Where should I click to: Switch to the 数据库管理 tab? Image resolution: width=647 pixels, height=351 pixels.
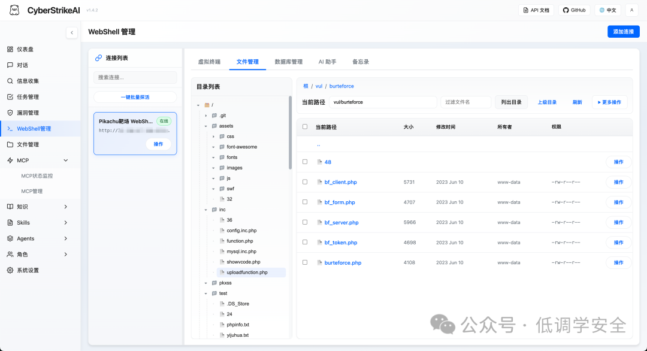click(x=288, y=62)
